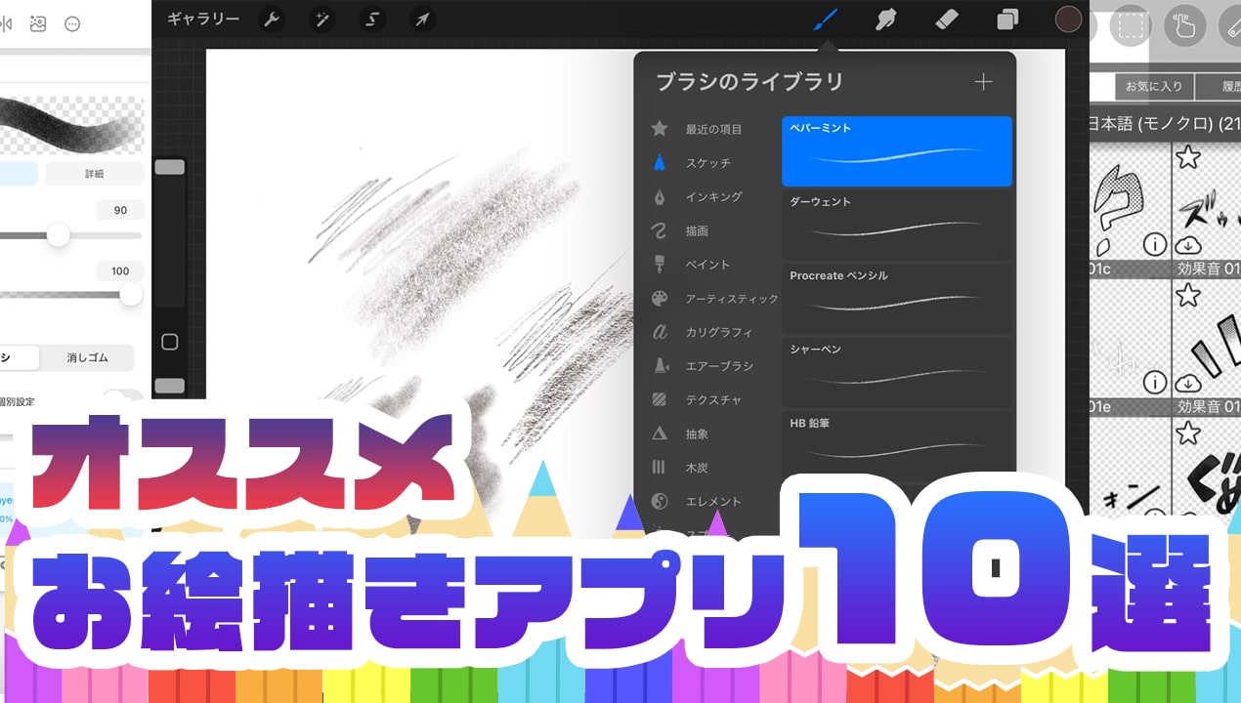The image size is (1241, 703).
Task: Open the magic wand Adjustments menu
Action: click(321, 19)
